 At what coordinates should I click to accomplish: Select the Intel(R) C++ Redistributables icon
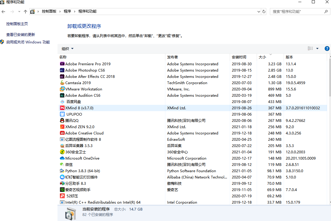(62, 202)
